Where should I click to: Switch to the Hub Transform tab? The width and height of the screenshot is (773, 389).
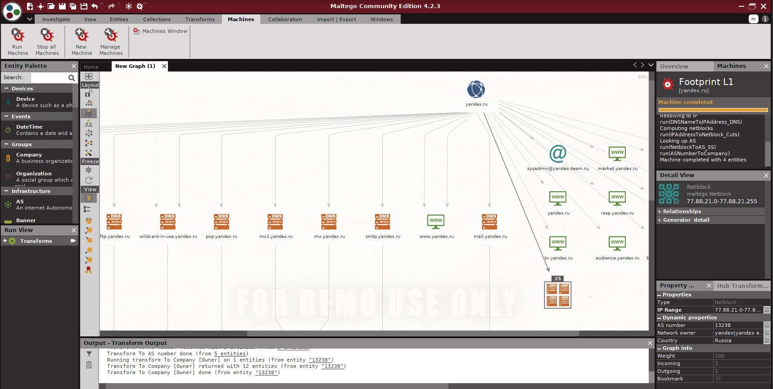[742, 286]
